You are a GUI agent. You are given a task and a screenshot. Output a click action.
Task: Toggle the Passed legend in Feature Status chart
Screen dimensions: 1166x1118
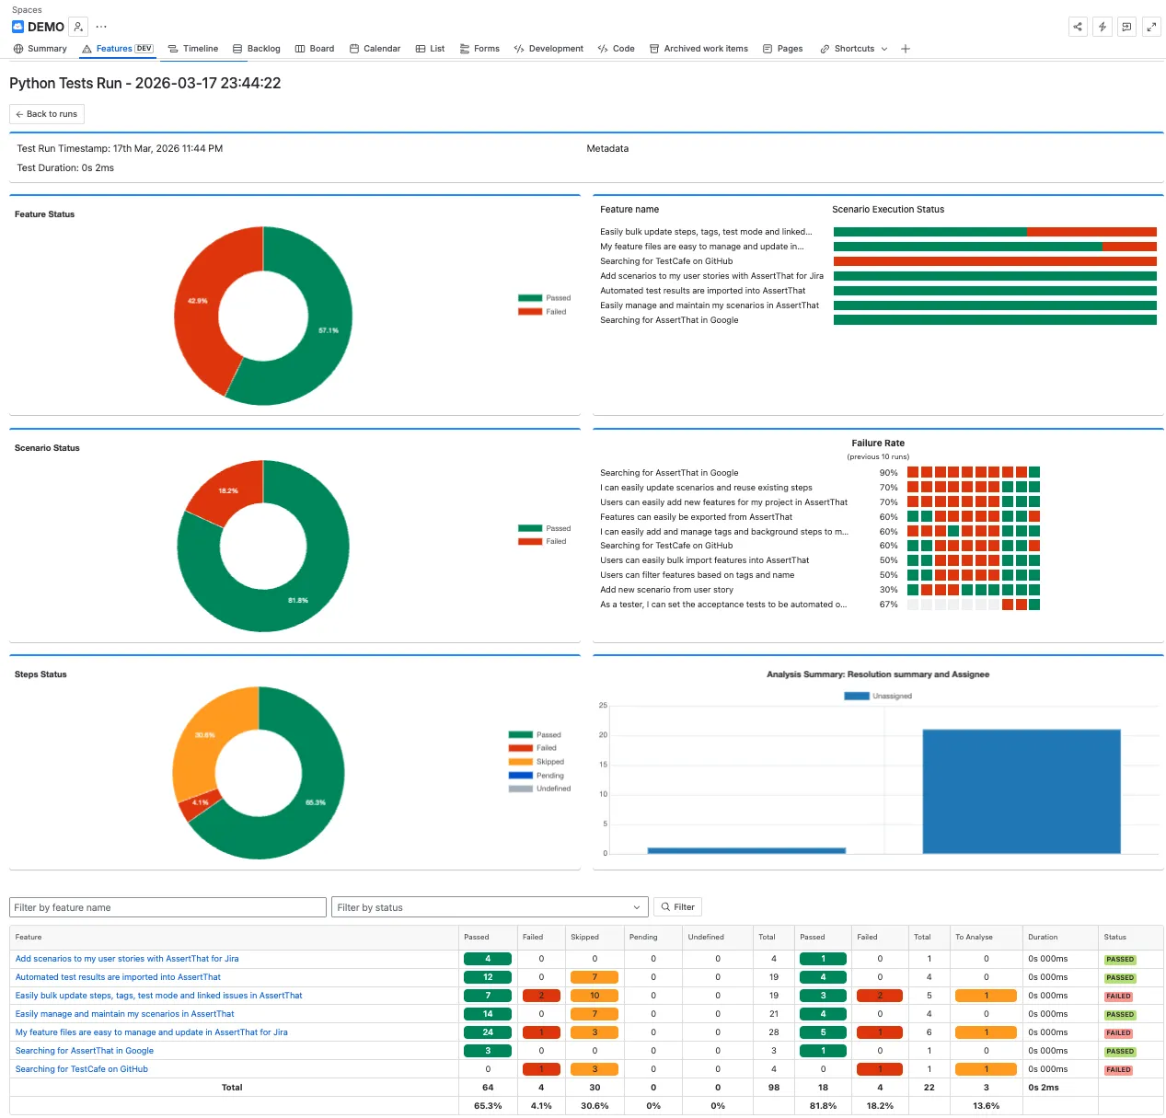click(x=545, y=298)
